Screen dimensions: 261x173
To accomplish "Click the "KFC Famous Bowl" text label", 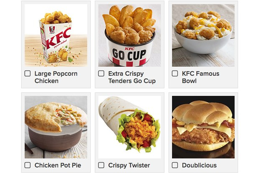I will (200, 77).
